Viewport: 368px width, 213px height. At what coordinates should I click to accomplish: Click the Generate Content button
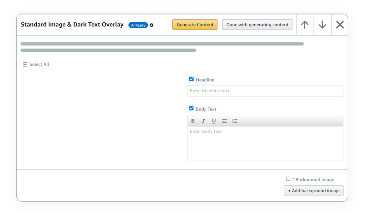(x=195, y=25)
